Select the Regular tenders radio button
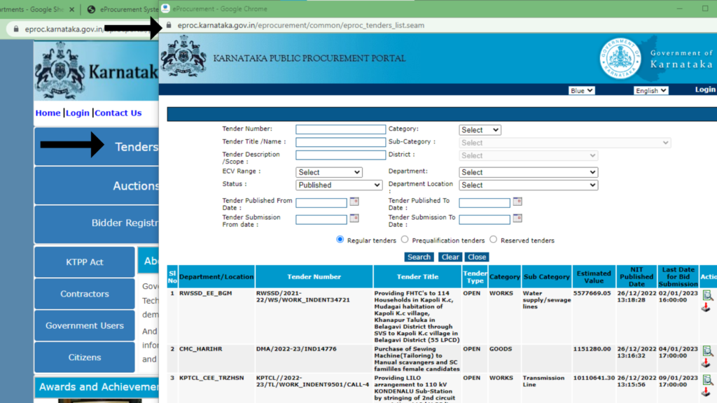The height and width of the screenshot is (403, 717). pyautogui.click(x=340, y=239)
